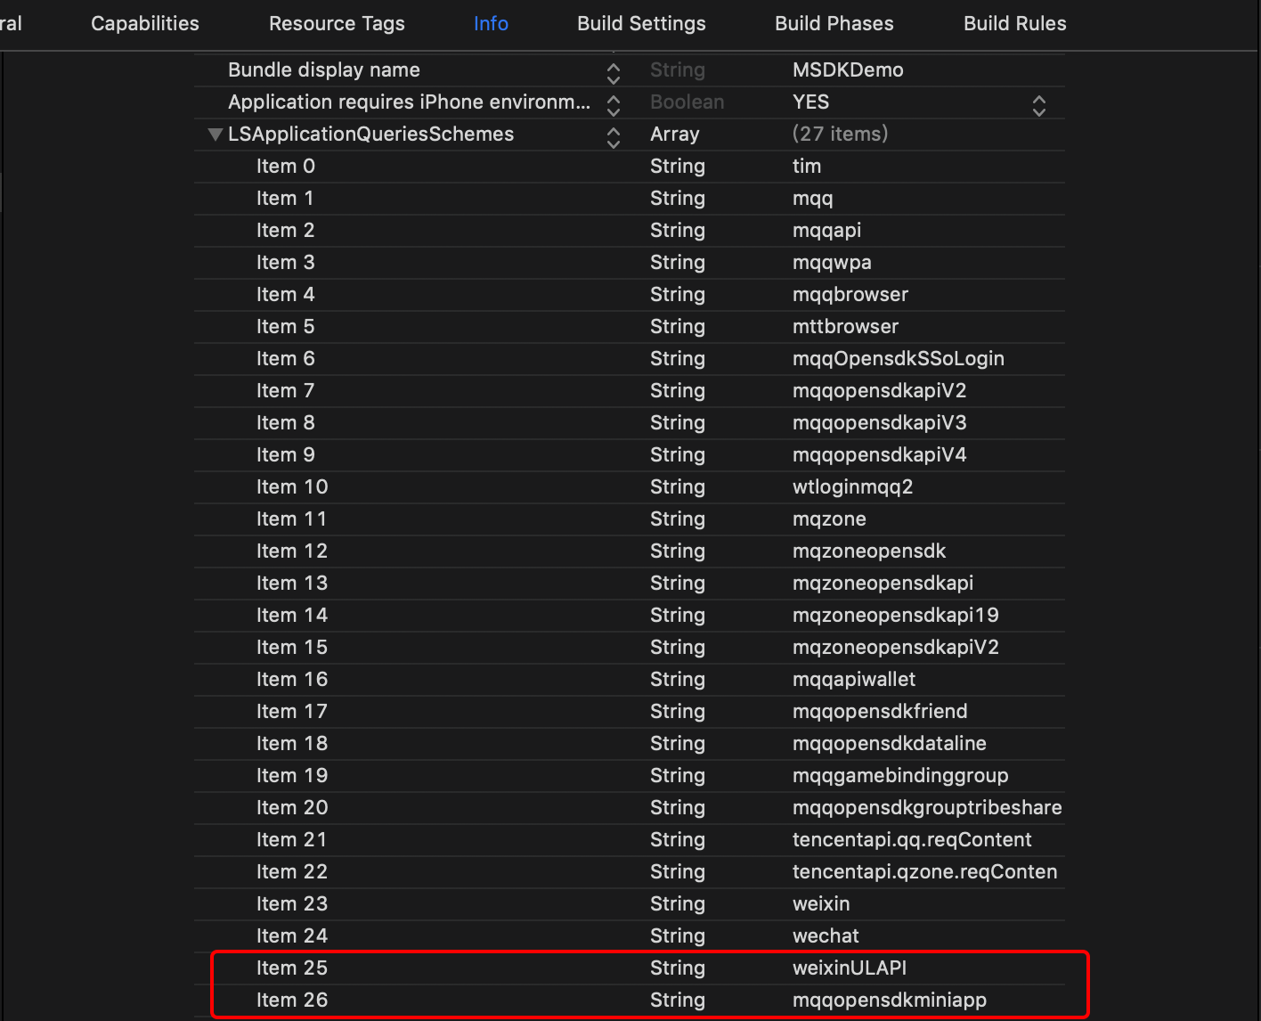This screenshot has height=1021, width=1261.
Task: Click the value mqzoneopensdkapiV2
Action: [895, 648]
